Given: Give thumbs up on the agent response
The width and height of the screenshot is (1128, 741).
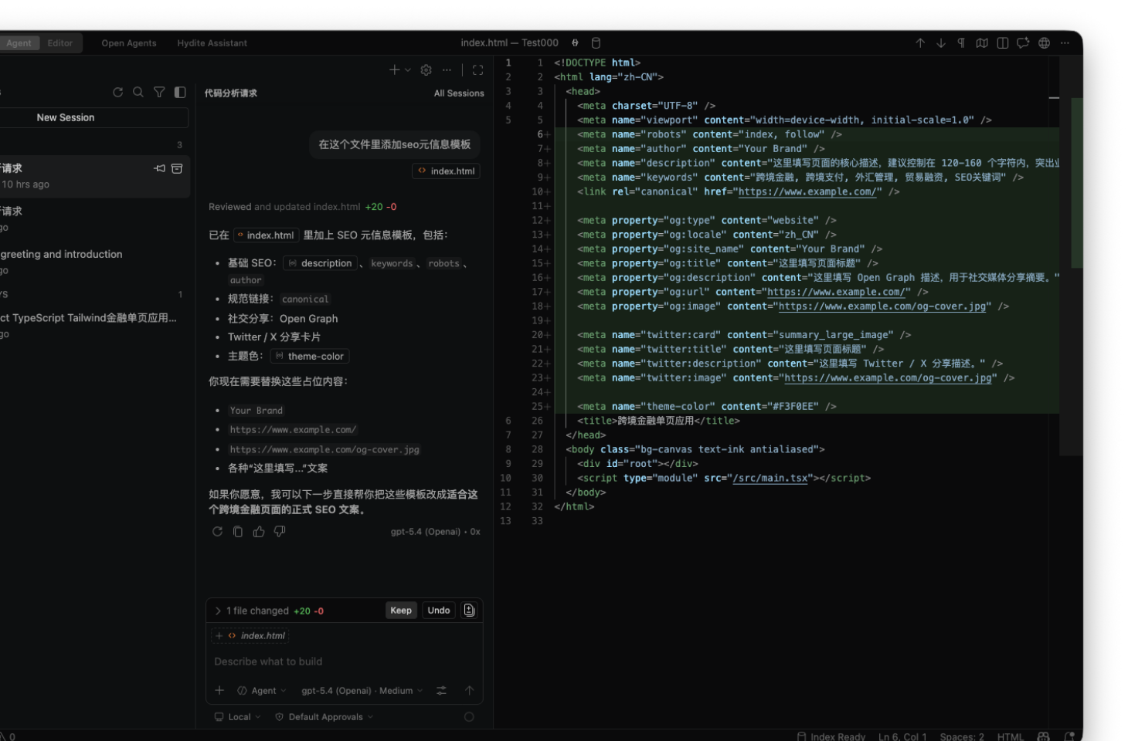Looking at the screenshot, I should click(258, 531).
